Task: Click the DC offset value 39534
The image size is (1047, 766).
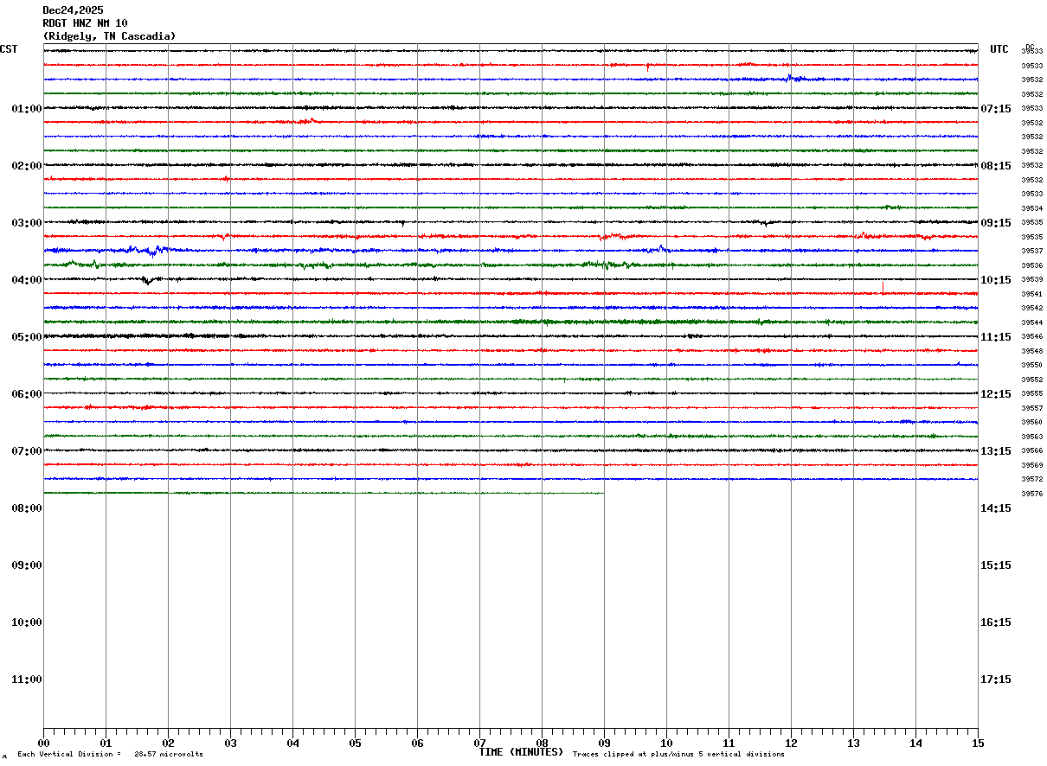Action: tap(1032, 208)
